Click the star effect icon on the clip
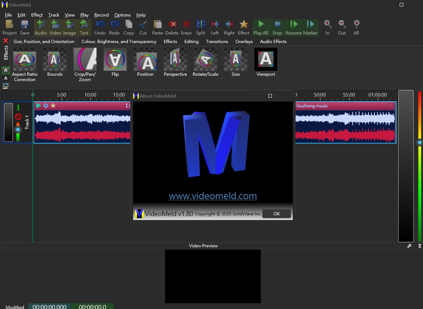 (x=53, y=106)
